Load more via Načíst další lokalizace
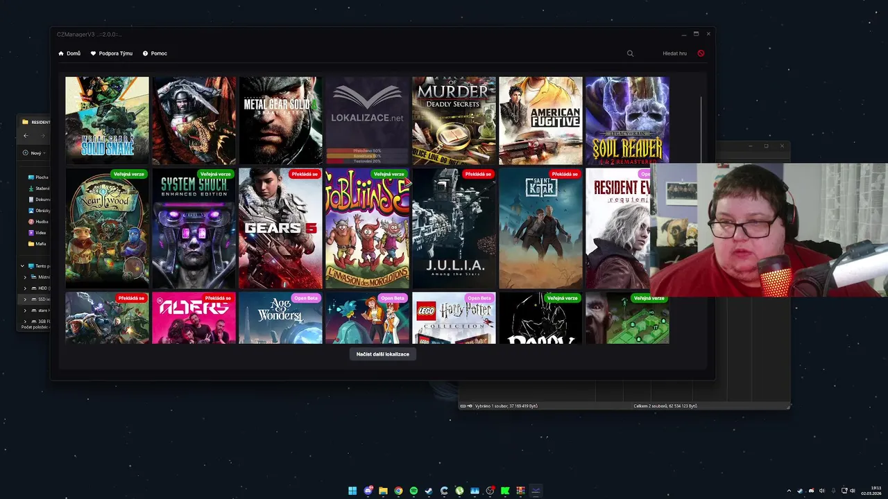 pos(383,354)
